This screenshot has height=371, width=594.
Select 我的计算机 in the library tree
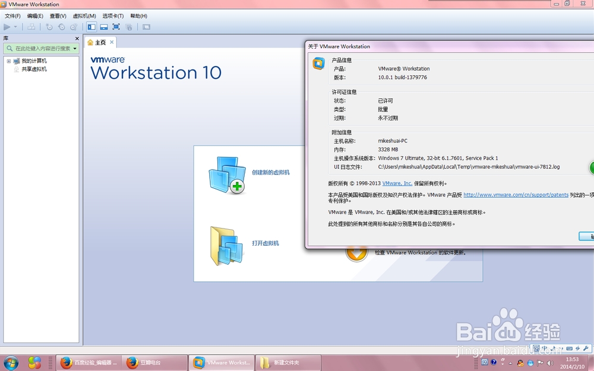tap(34, 61)
